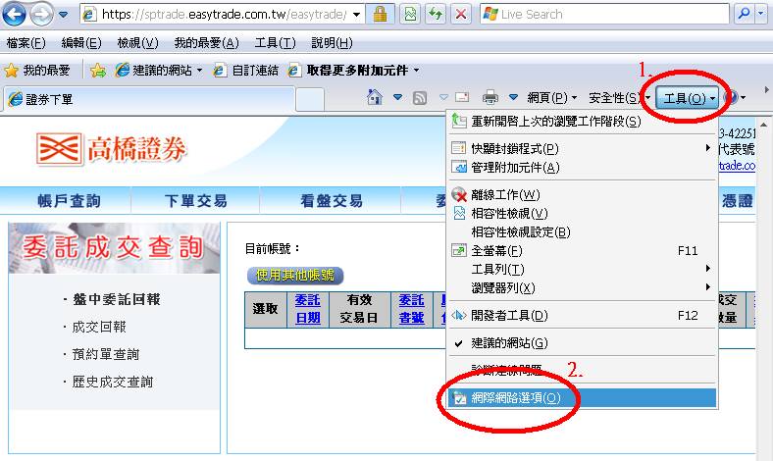Click the Live Search magnifier button

point(745,15)
